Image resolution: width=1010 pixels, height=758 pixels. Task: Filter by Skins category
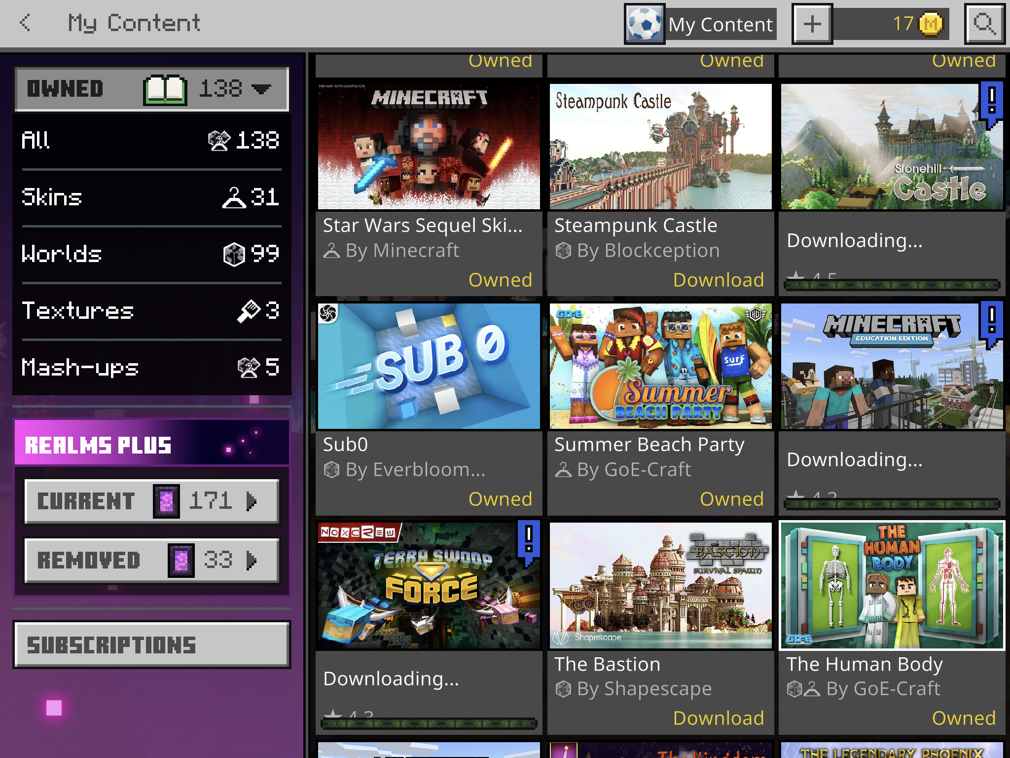point(151,197)
